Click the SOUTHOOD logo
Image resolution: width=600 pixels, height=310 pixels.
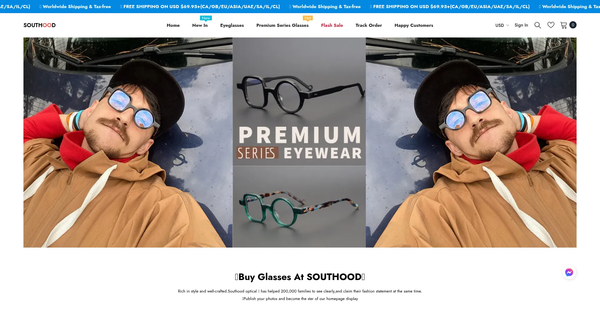point(39,25)
